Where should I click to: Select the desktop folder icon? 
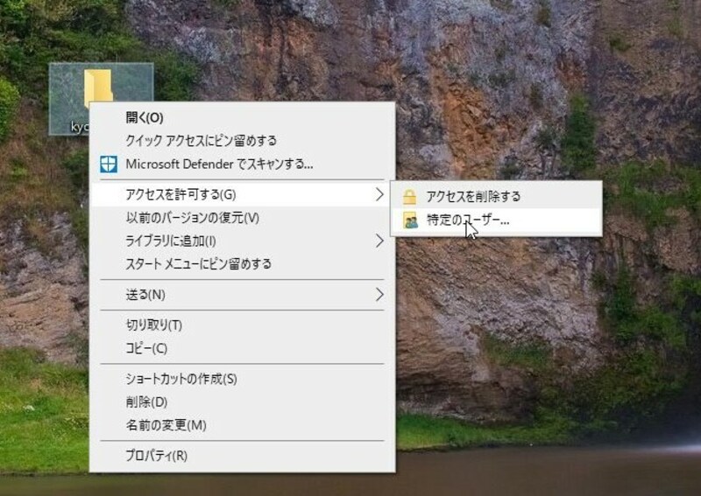pos(98,88)
